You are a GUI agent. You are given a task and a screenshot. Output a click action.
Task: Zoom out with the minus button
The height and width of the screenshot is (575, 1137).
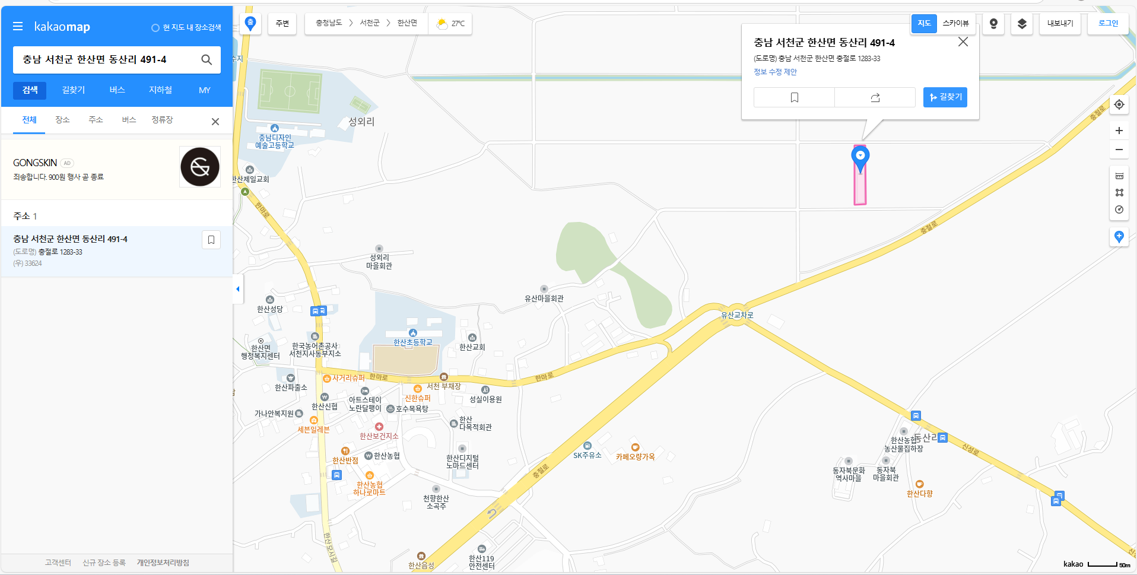coord(1119,150)
